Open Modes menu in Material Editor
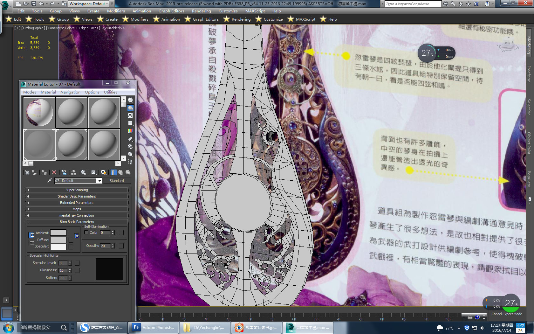 [x=30, y=92]
